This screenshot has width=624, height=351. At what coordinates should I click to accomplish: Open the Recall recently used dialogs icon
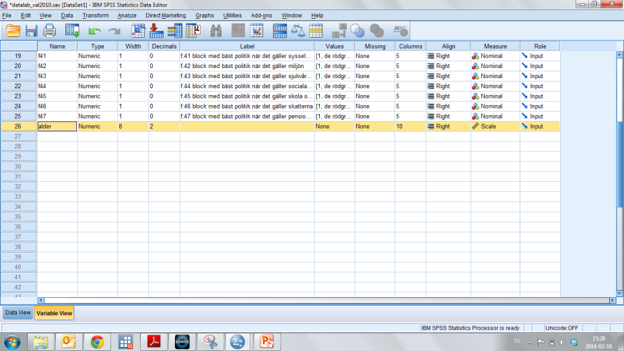(72, 31)
